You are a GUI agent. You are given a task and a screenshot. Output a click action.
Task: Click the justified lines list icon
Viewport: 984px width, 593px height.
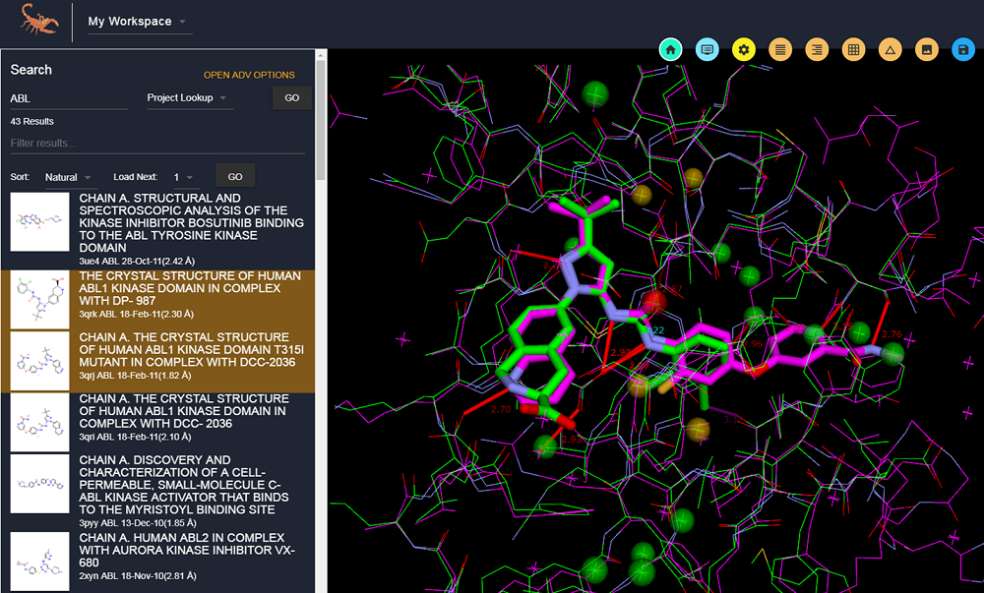pos(779,49)
